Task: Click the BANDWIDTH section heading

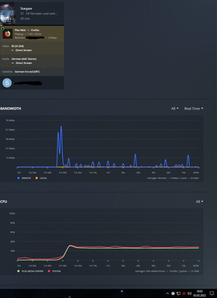Action: tap(11, 109)
